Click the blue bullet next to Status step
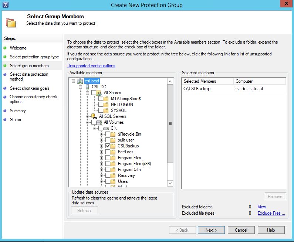The width and height of the screenshot is (294, 242). click(5, 120)
